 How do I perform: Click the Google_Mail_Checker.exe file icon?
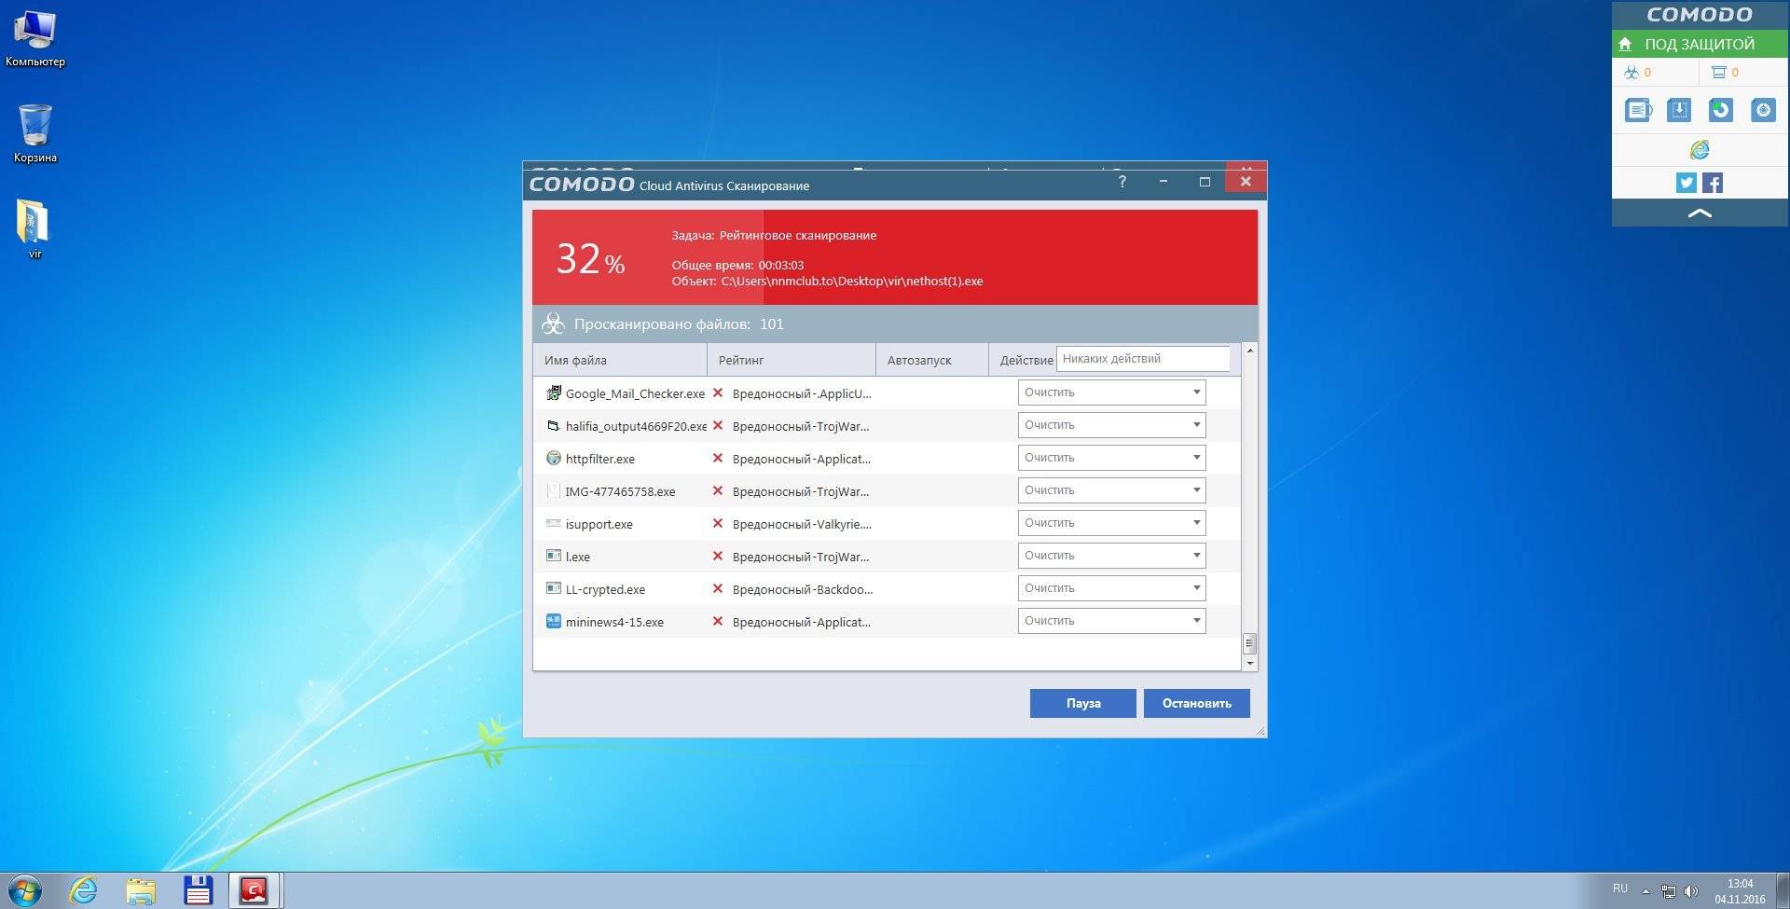[554, 393]
